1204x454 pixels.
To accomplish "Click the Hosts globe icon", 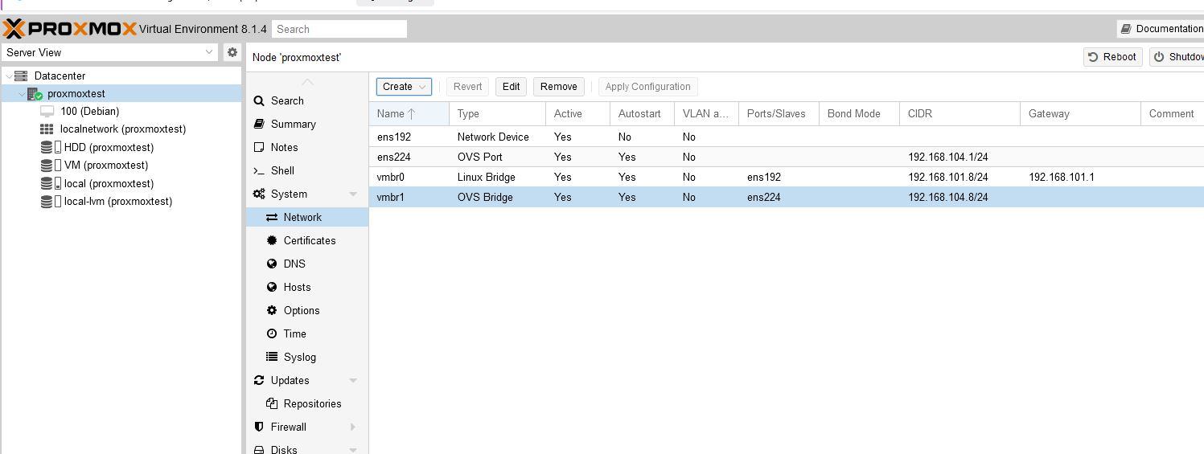I will pyautogui.click(x=272, y=287).
